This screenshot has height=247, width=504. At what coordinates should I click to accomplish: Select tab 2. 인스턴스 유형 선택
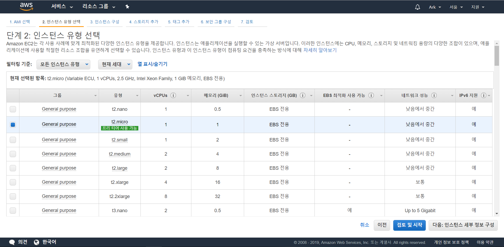coord(61,22)
